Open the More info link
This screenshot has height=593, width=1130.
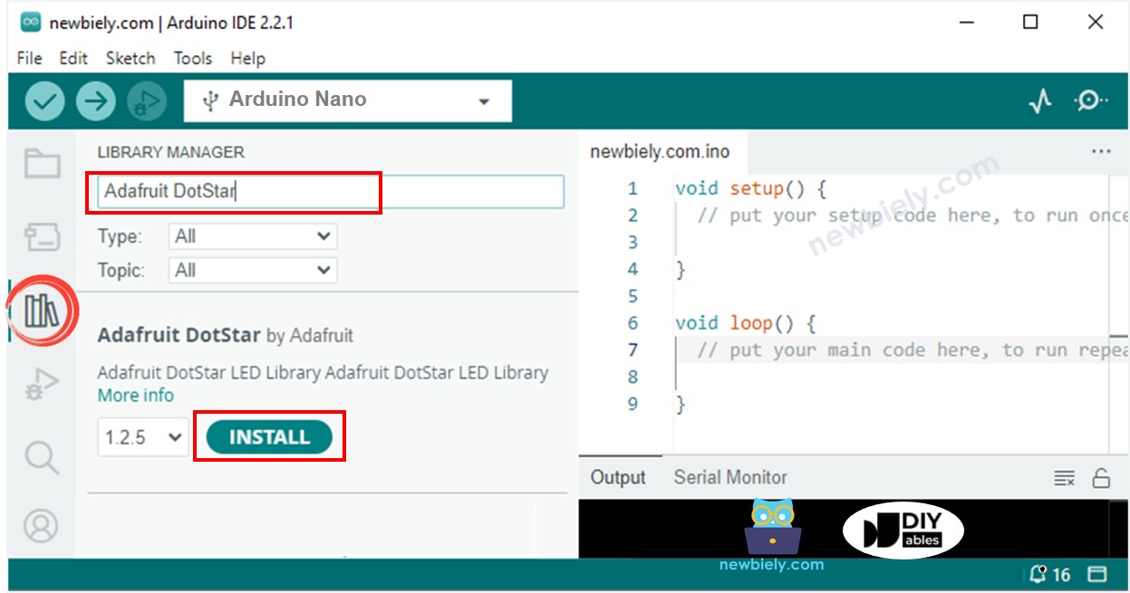[135, 395]
